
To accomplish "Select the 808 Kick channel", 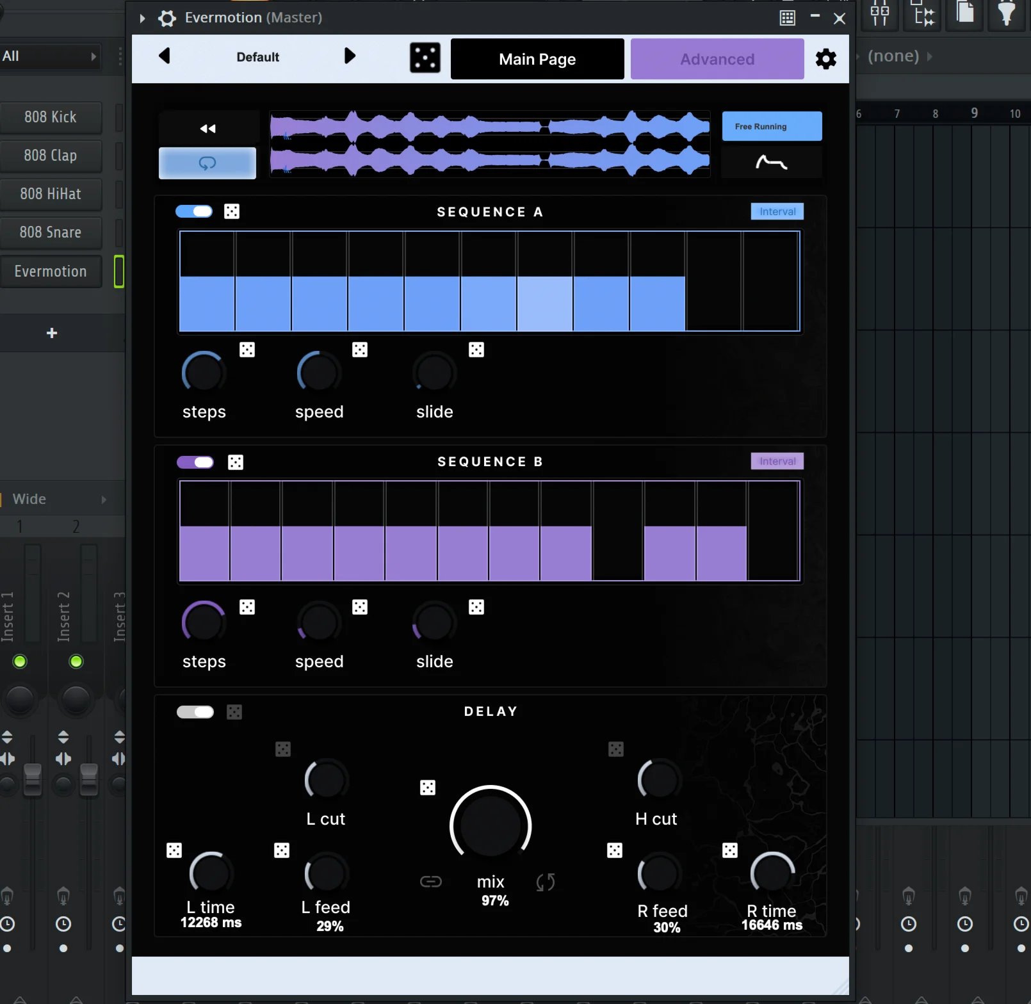I will 51,117.
